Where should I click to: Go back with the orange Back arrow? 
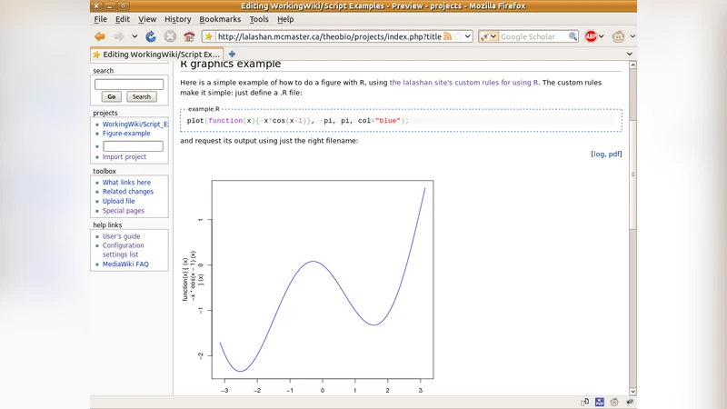tap(100, 36)
